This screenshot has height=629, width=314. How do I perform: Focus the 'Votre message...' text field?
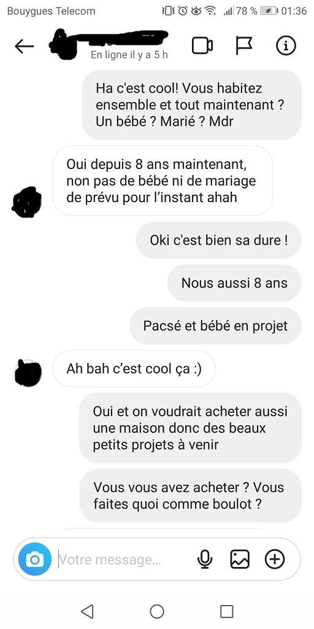(x=124, y=559)
